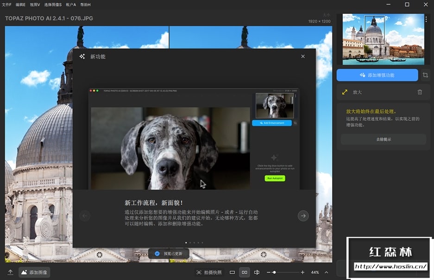Viewport: 434px width, 280px height.
Task: Click the TOPAZ PHOTO AI 2.4.1 title
Action: [x=49, y=18]
